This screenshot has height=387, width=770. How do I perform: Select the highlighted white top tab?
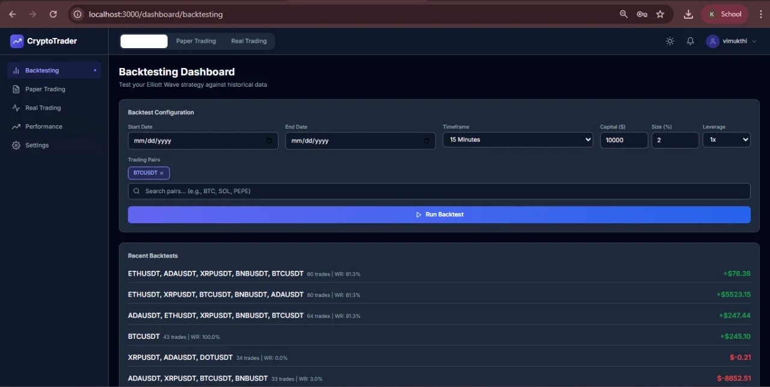[x=144, y=41]
